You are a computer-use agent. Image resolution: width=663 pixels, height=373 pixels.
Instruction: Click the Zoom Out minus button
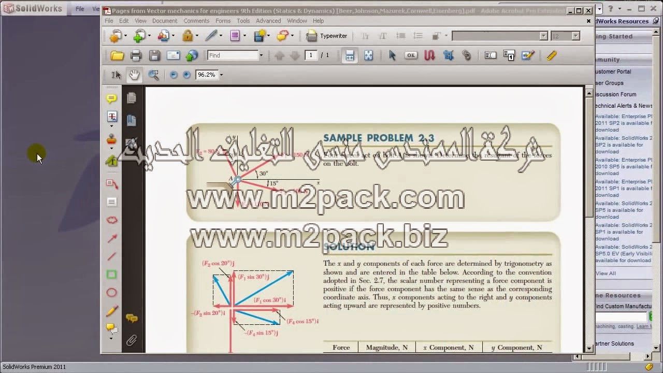click(x=174, y=75)
